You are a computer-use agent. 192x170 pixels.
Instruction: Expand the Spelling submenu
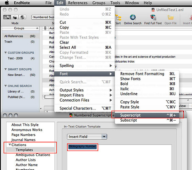click(85, 66)
